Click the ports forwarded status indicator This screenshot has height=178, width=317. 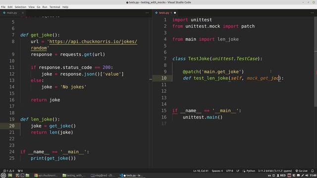[20, 171]
